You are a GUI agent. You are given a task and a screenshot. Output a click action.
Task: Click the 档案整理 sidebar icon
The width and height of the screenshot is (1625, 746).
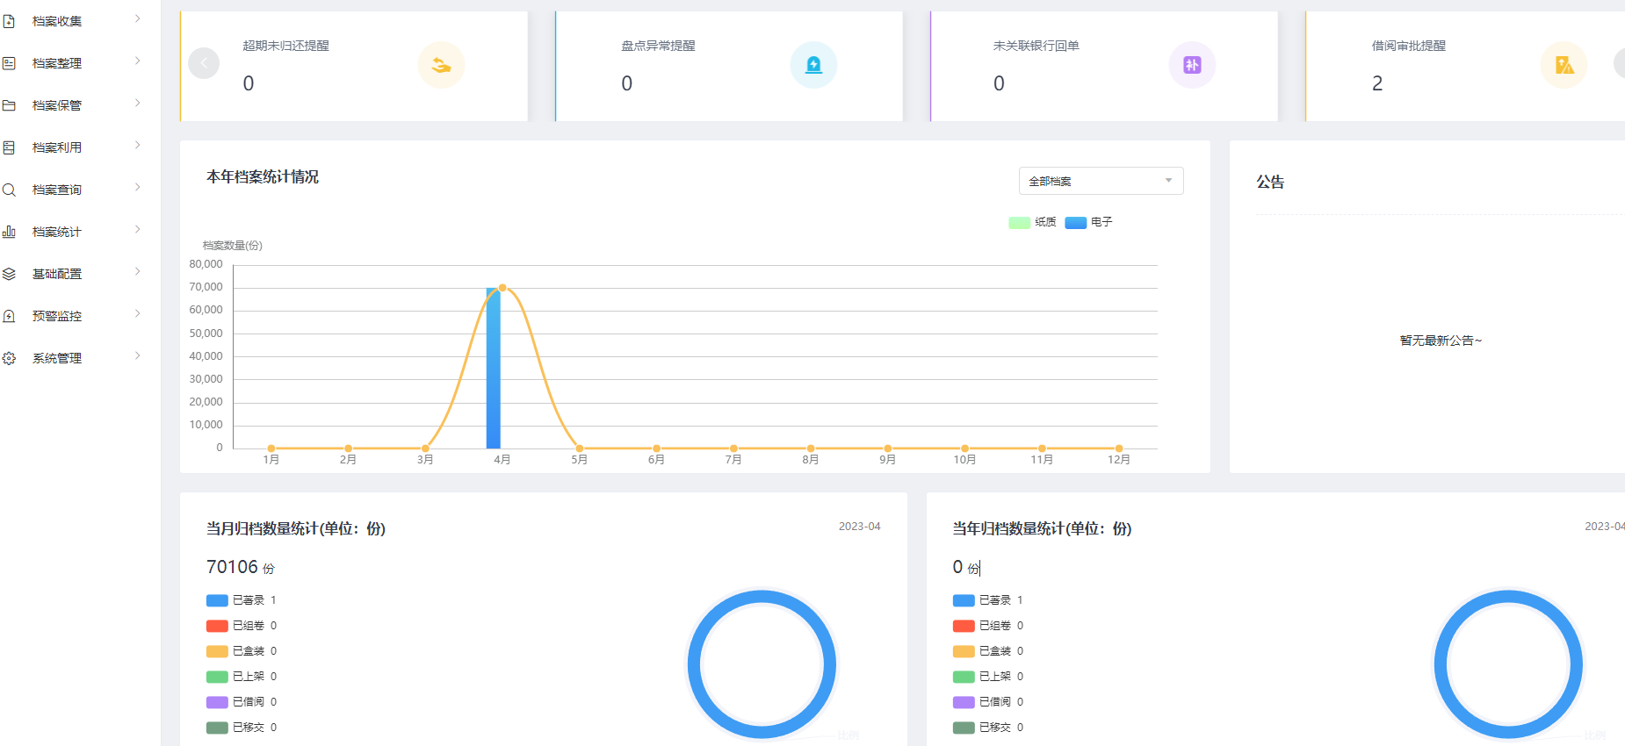tap(9, 63)
